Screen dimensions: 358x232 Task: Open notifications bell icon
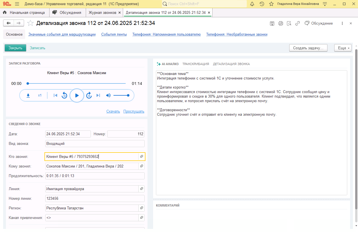point(252,4)
